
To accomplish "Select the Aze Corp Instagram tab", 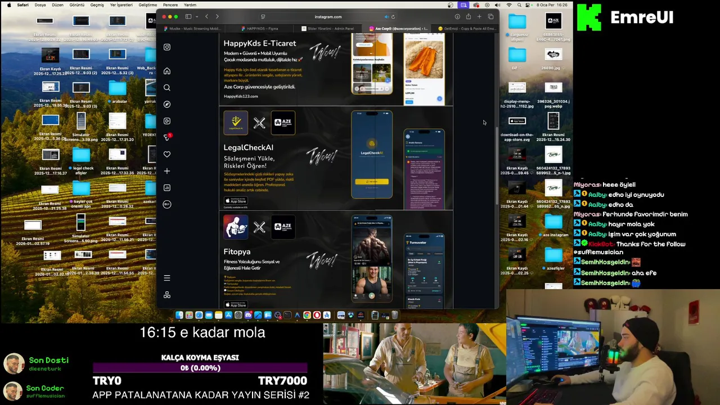I will [397, 29].
